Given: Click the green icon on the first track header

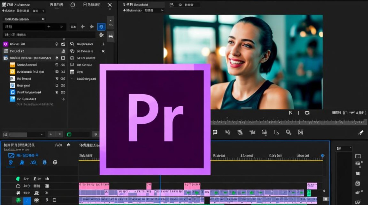Looking at the screenshot, I should click(18, 179).
